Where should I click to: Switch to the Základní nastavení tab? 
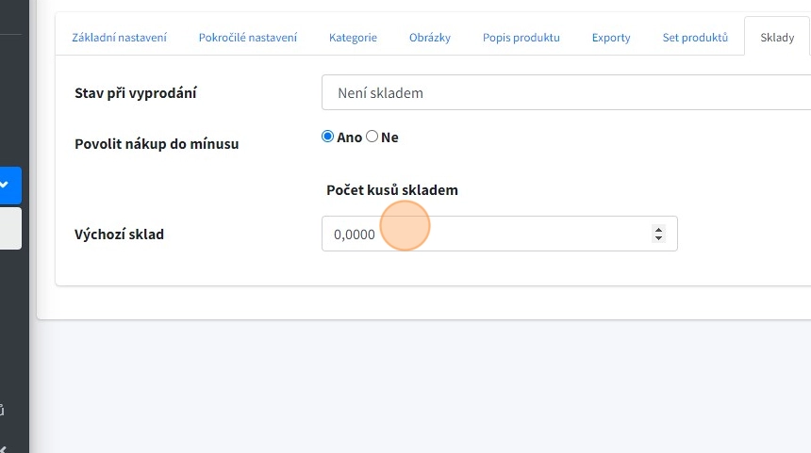[x=120, y=38]
